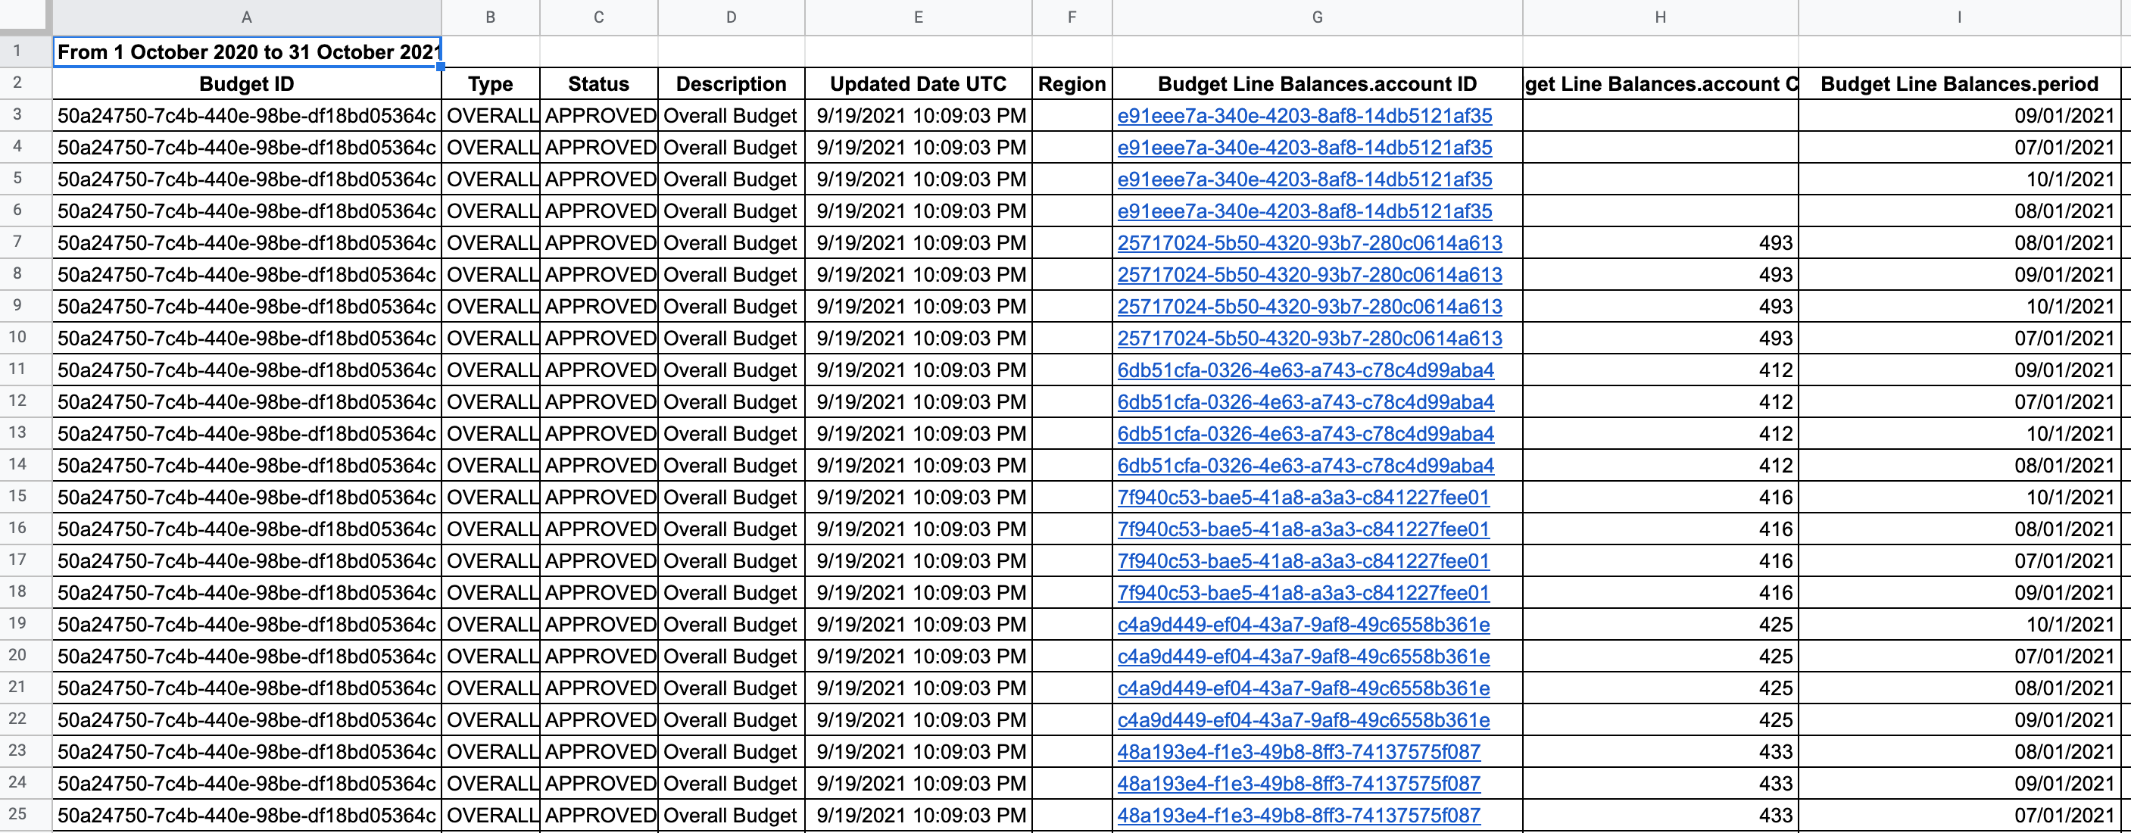Open account link 48a193e4 in row 23
The width and height of the screenshot is (2131, 833).
[x=1299, y=752]
